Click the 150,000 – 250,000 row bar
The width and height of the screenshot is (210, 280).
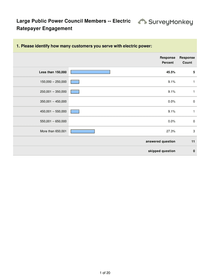pyautogui.click(x=75, y=82)
